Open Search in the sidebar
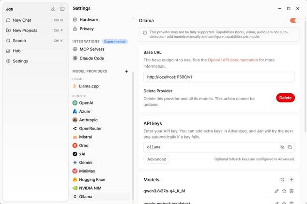The width and height of the screenshot is (307, 204). [x=35, y=41]
